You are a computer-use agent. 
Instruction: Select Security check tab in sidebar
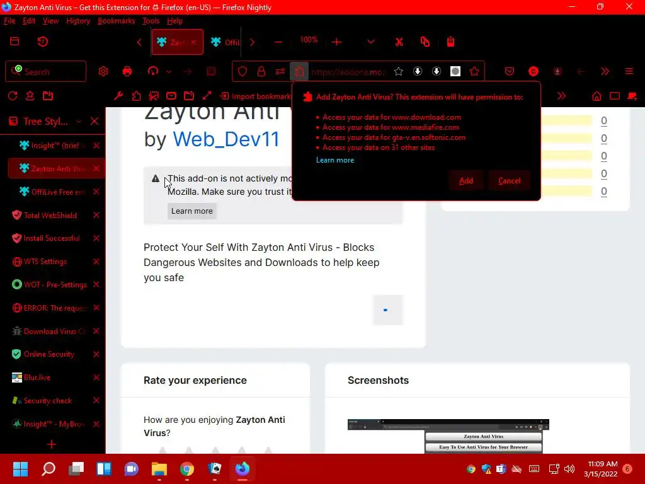click(49, 400)
